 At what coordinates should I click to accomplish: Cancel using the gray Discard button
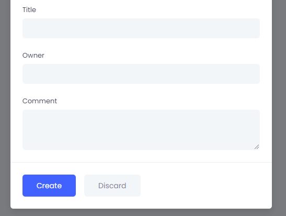112,186
